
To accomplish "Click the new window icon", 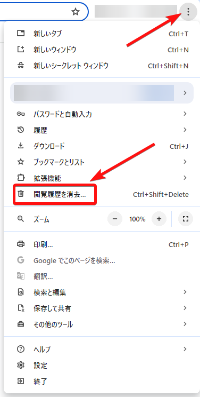I will coord(21,50).
